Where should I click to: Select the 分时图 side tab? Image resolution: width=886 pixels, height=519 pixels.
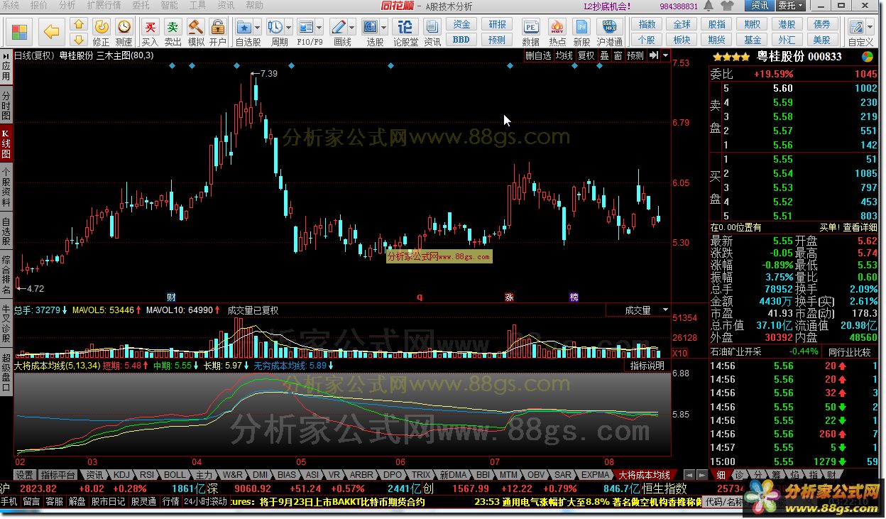[x=6, y=105]
